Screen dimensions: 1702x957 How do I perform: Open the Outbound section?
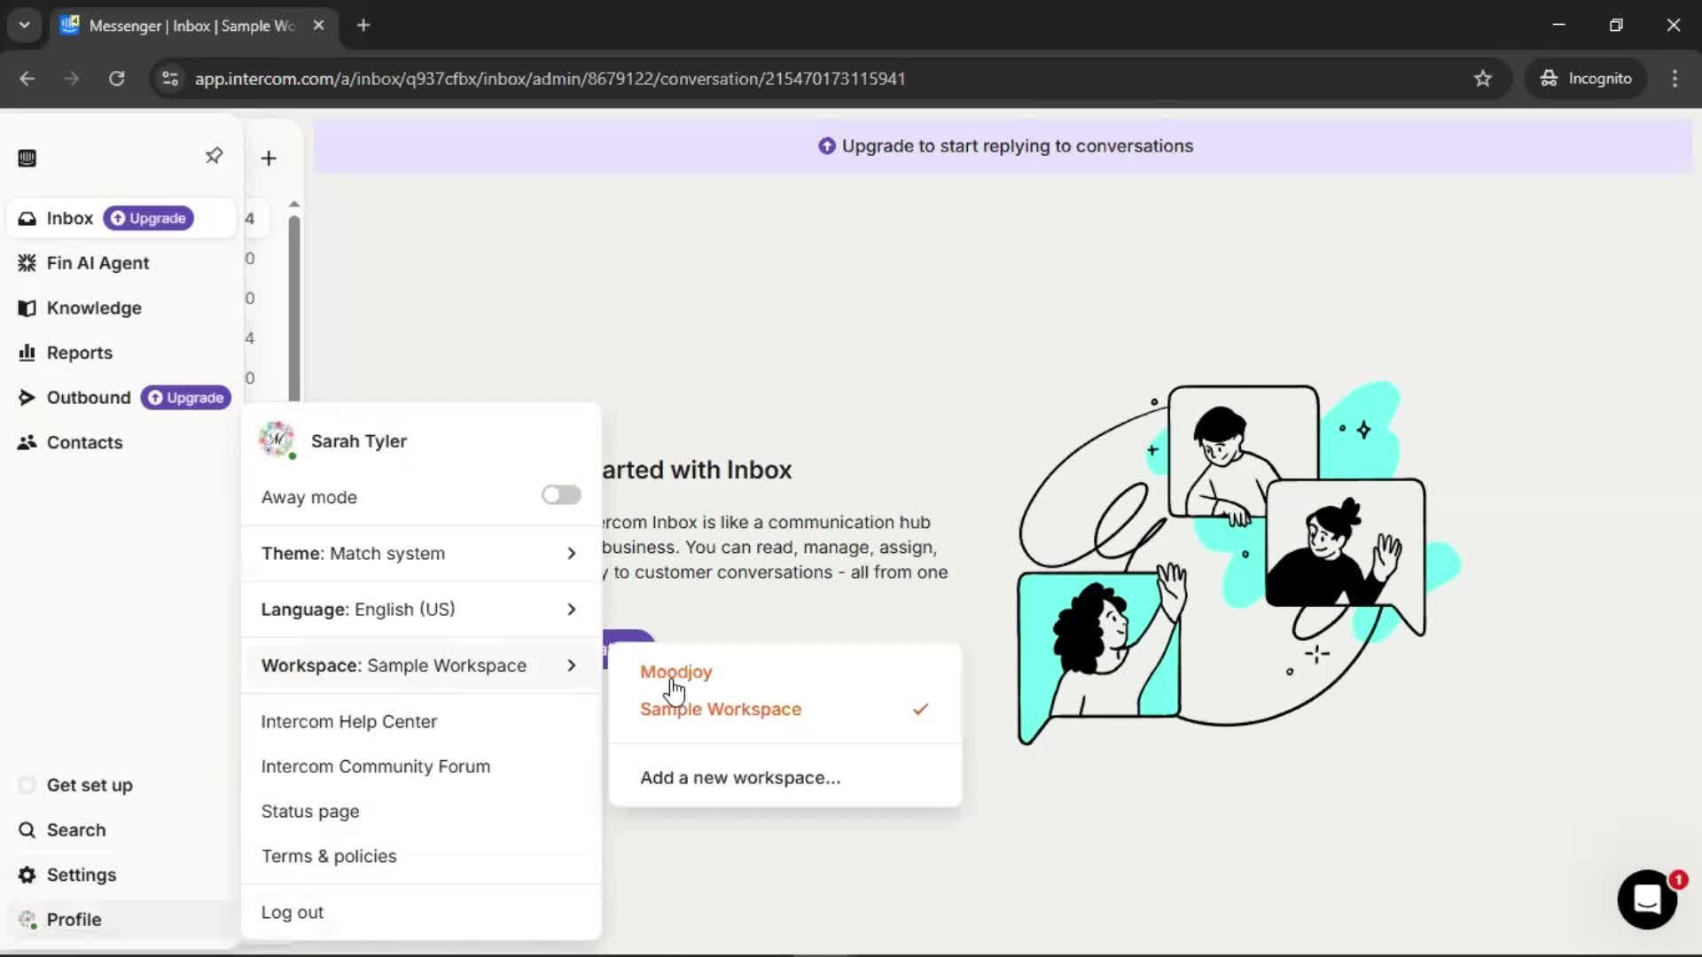tap(89, 398)
